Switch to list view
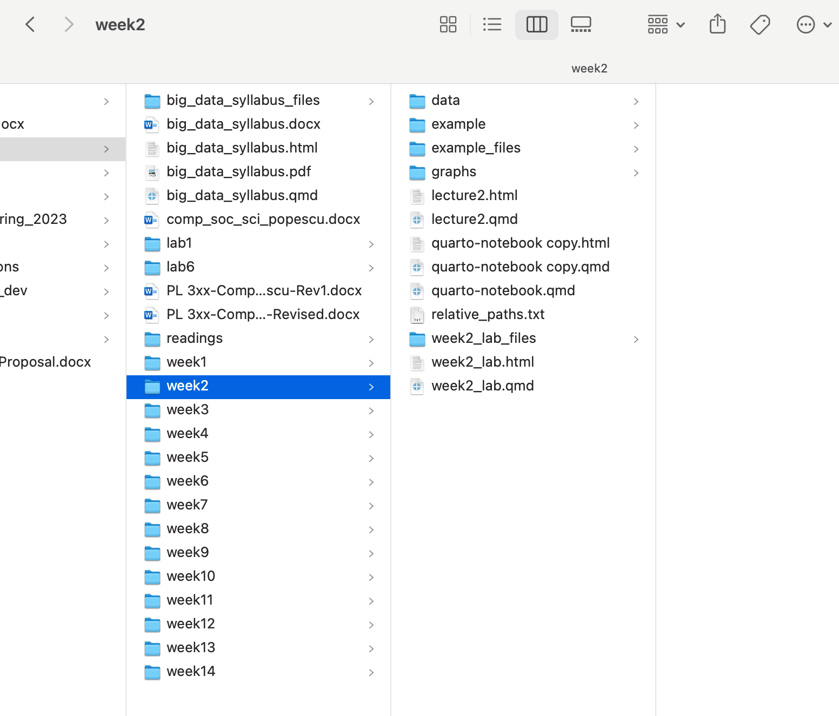 click(492, 24)
